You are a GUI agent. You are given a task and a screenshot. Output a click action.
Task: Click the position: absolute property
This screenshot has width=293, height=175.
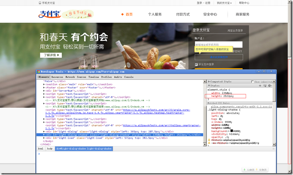[225, 113]
